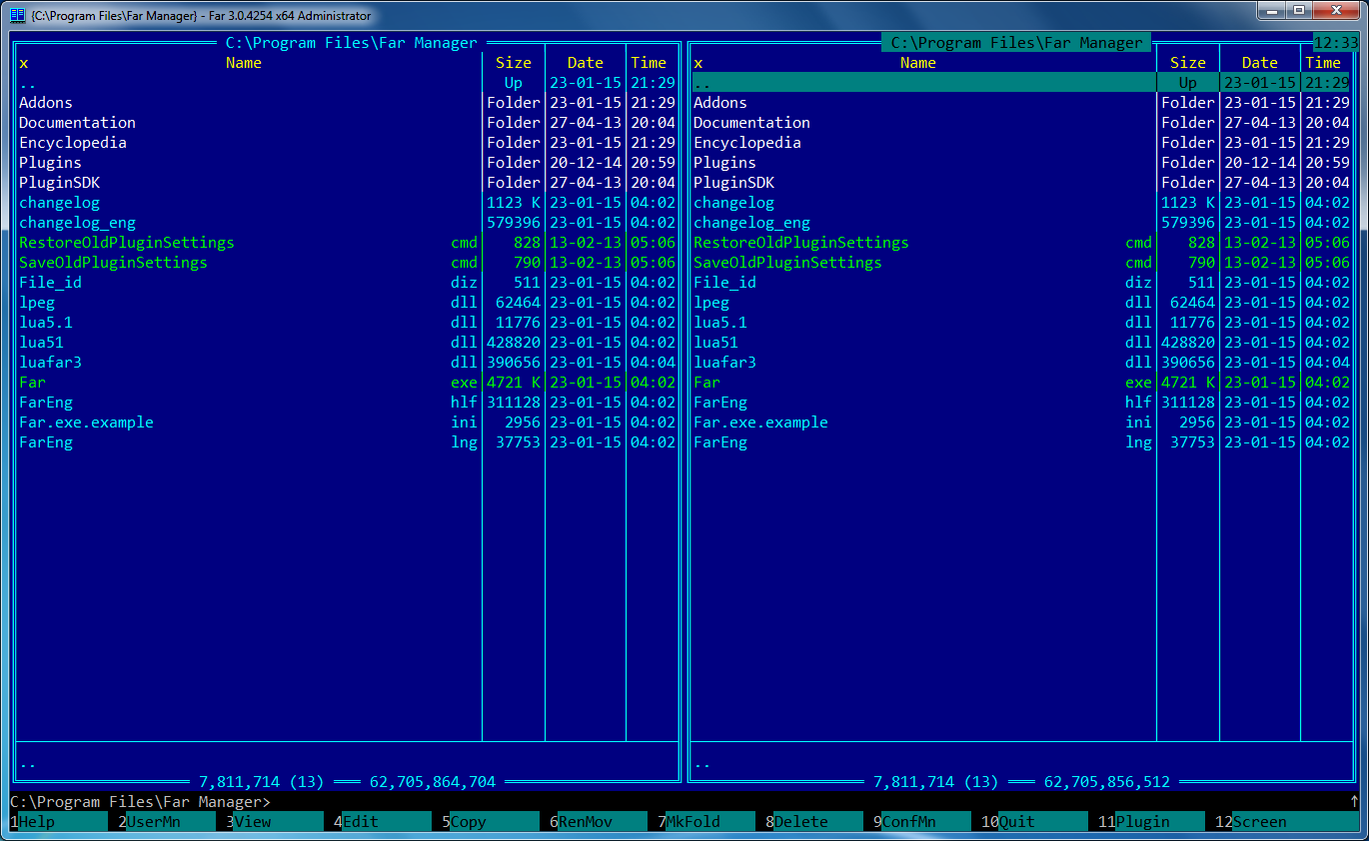Select Documentation folder in right panel
Viewport: 1369px width, 841px height.
(1021, 123)
